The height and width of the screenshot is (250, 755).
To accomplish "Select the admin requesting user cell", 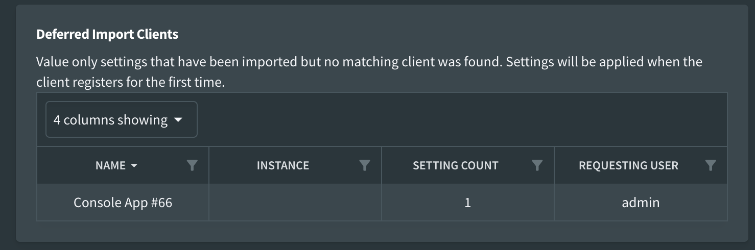I will tap(641, 203).
